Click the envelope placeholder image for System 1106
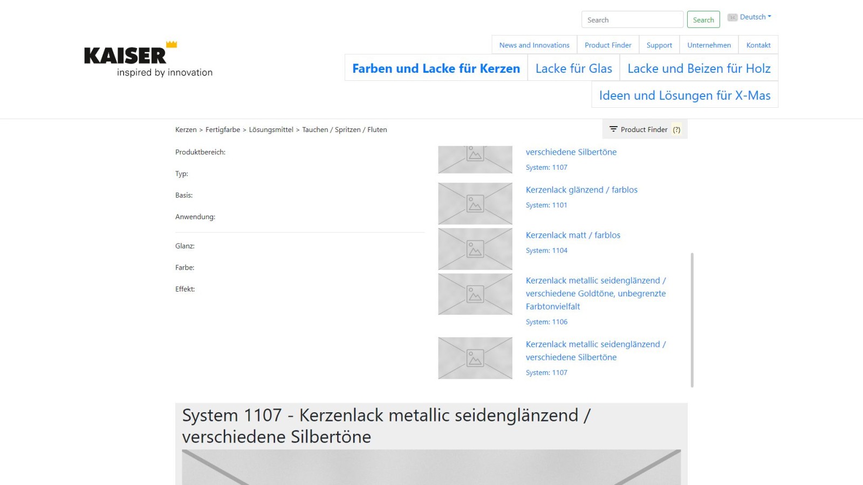863x485 pixels. point(475,294)
